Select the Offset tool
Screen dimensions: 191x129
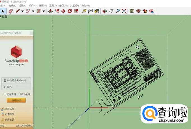(57, 11)
